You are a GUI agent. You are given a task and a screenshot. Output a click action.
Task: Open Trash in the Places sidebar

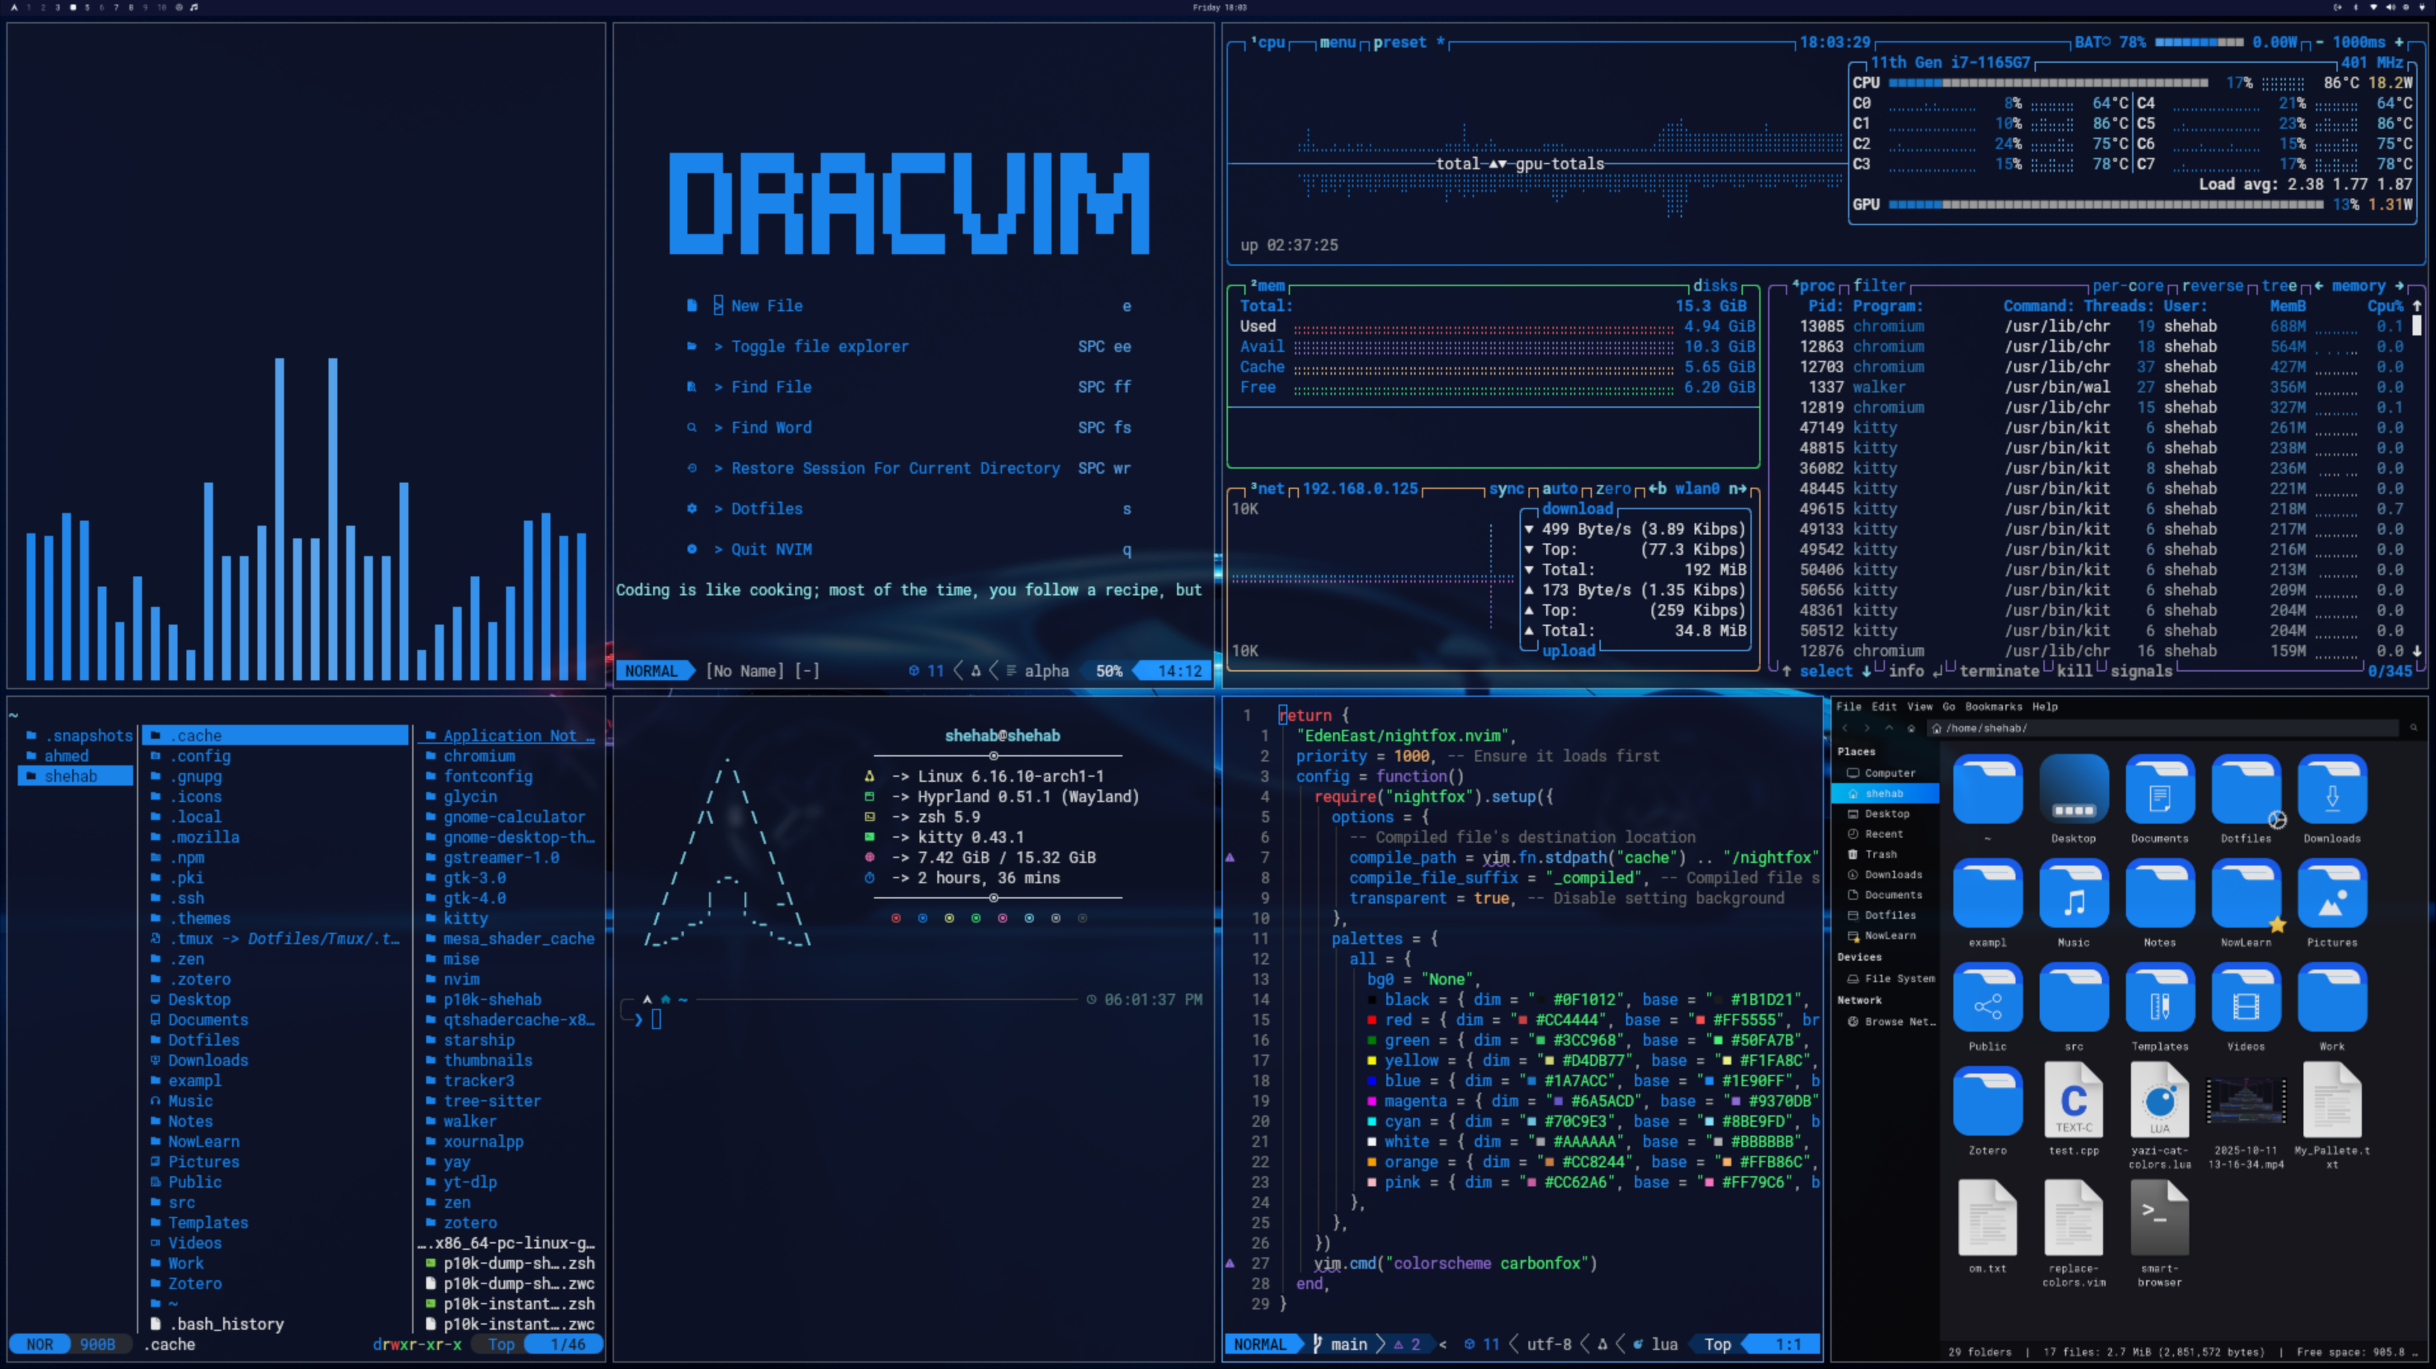click(1880, 853)
